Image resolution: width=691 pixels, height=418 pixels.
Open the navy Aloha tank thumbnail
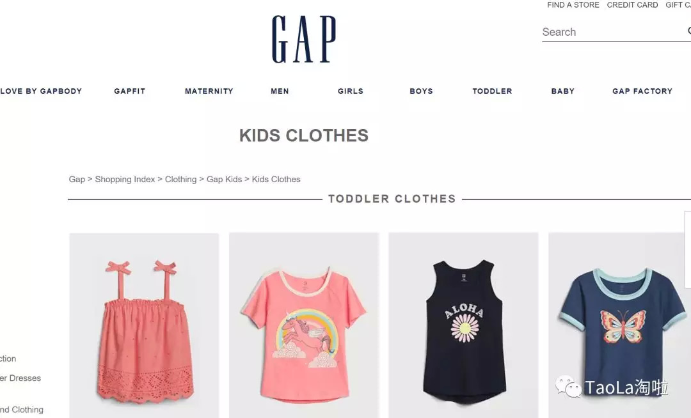pyautogui.click(x=463, y=325)
